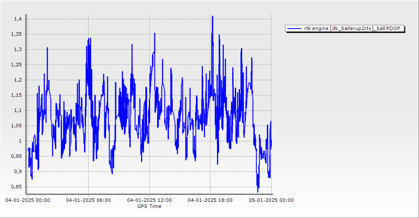Click the 0,9 Y-axis tick label
Image resolution: width=419 pixels, height=218 pixels.
[17, 171]
